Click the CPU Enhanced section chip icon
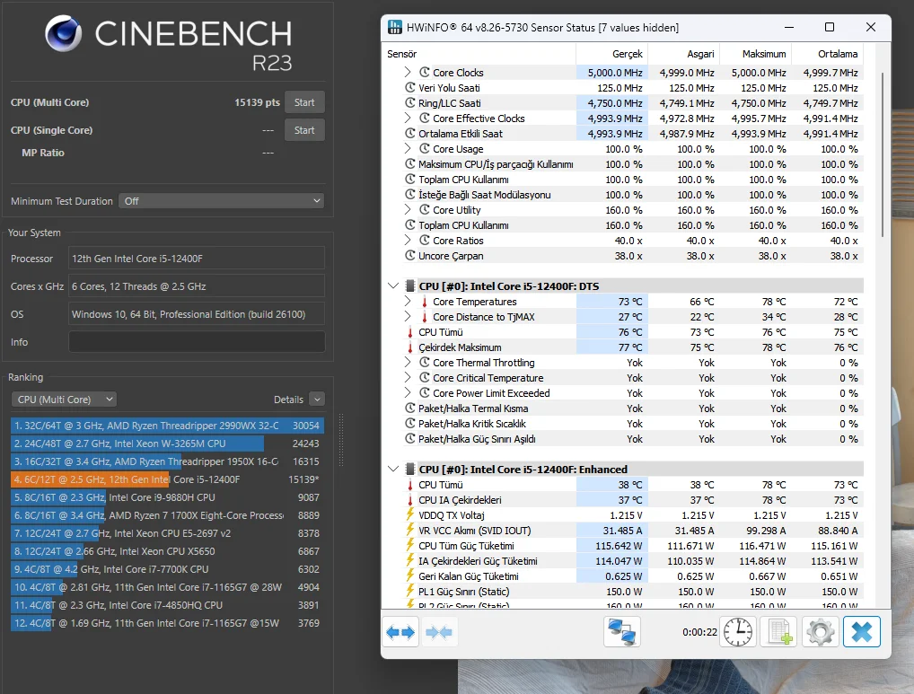Image resolution: width=914 pixels, height=694 pixels. (x=410, y=469)
